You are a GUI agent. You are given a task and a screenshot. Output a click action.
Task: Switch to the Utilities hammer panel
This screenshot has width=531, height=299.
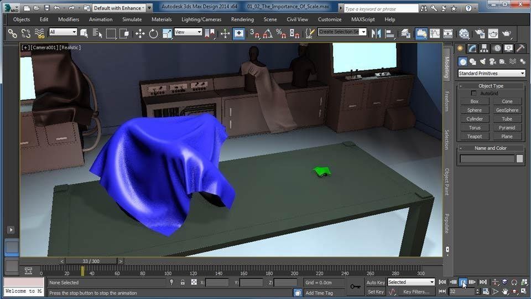[520, 49]
